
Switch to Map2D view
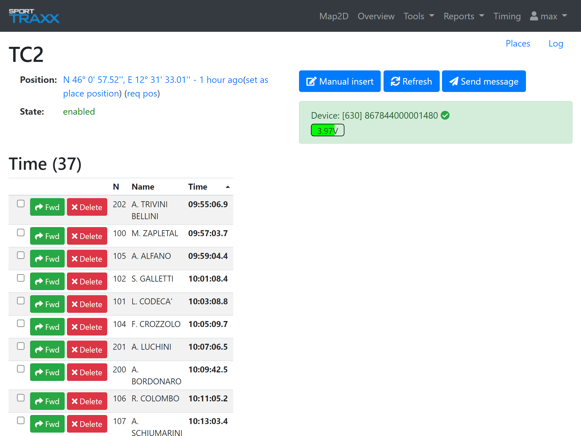tap(334, 16)
